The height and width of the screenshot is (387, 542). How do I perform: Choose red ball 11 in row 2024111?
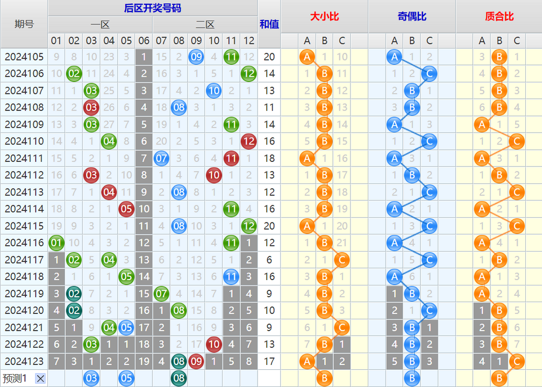coord(231,158)
